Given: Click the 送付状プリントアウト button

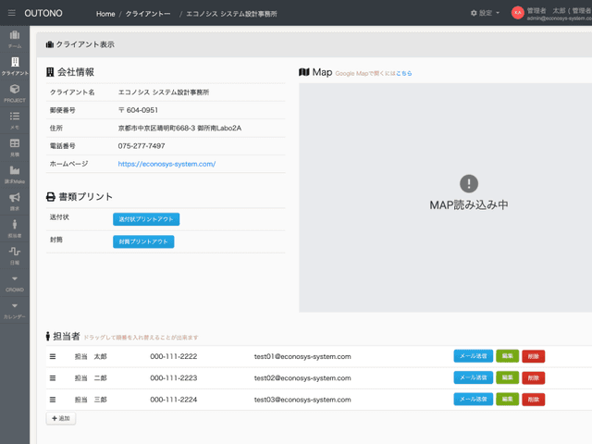Looking at the screenshot, I should pos(146,219).
